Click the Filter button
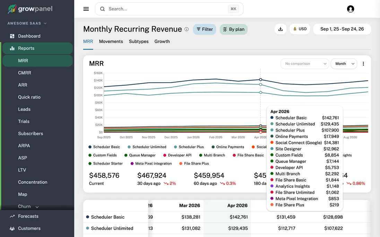Viewport: 380px width, 237px height. click(205, 29)
